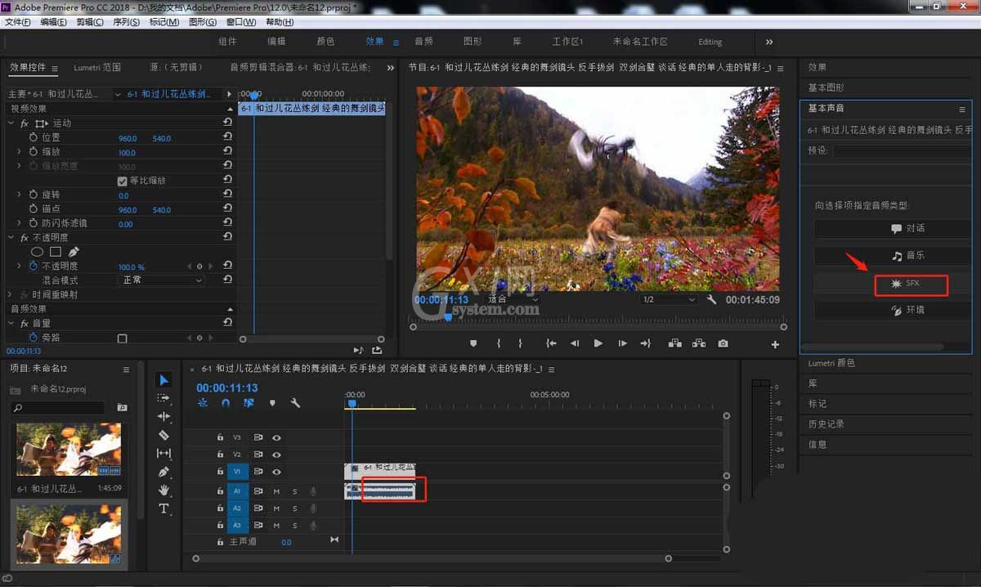This screenshot has width=981, height=587.
Task: Assign 音乐 music audio type
Action: [893, 256]
